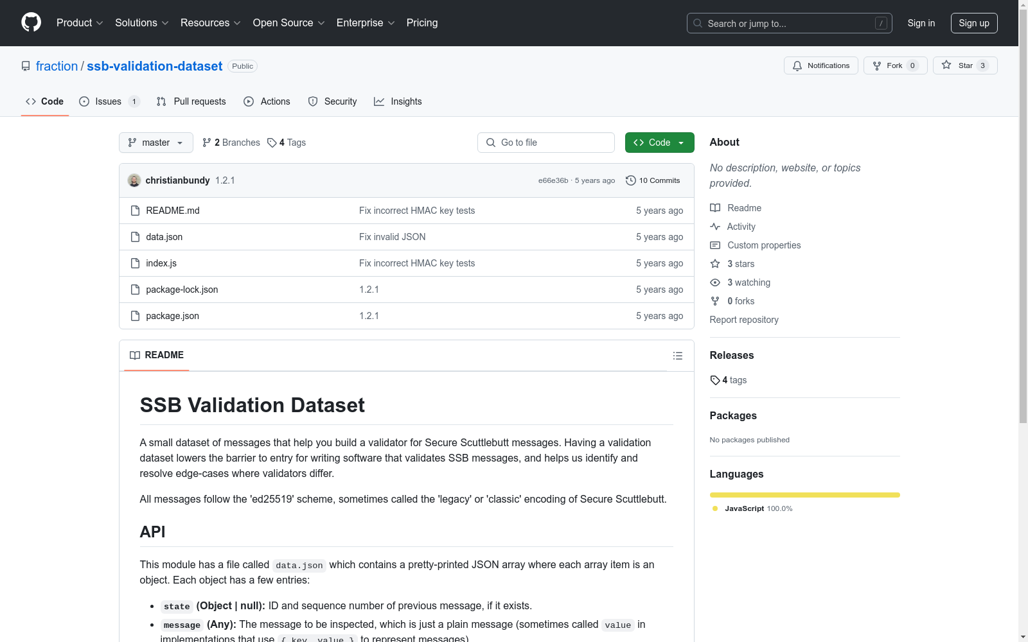Click the Star count '3' badge
This screenshot has height=642, width=1028.
[982, 65]
